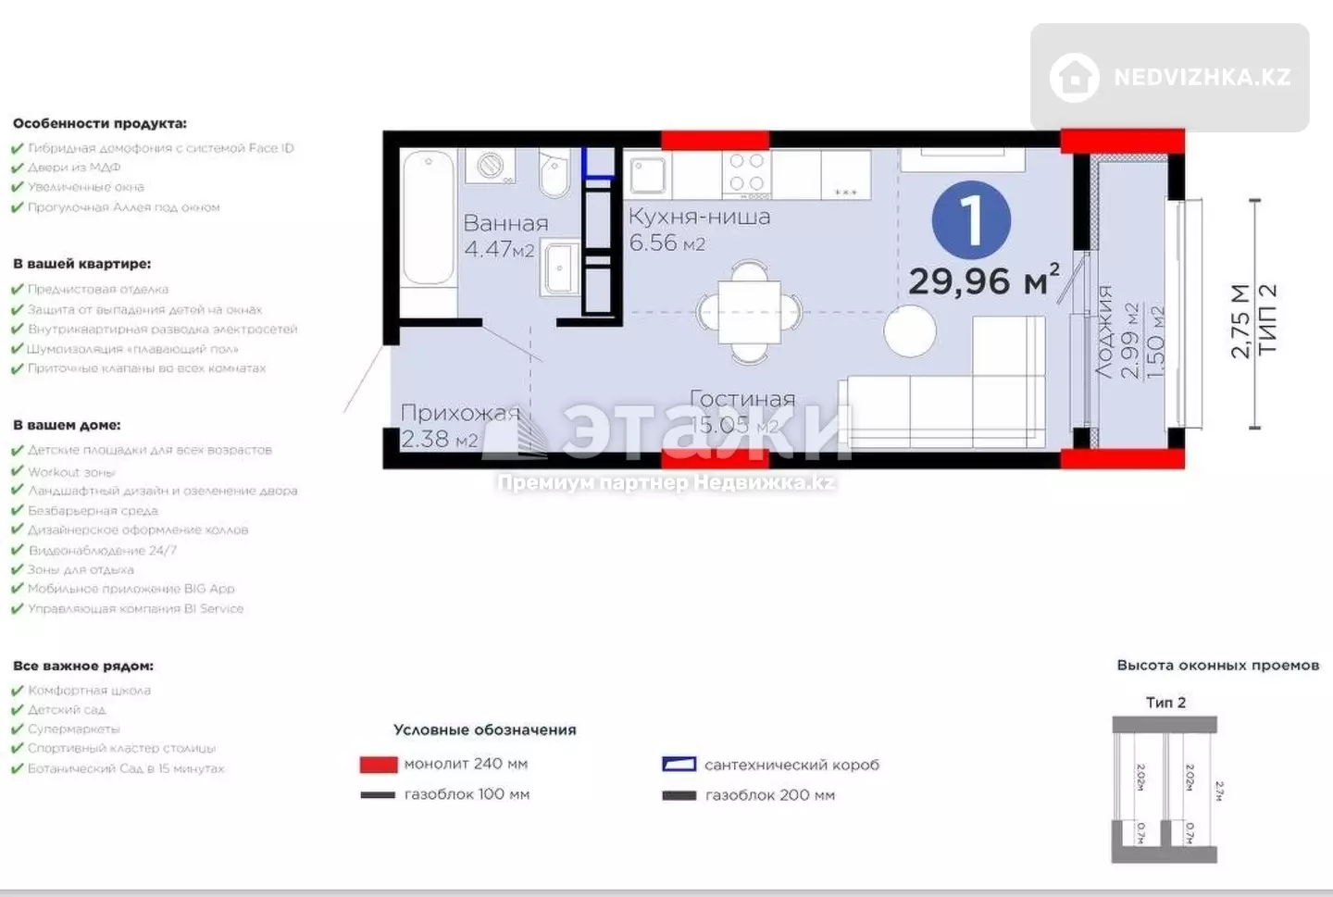The width and height of the screenshot is (1333, 897).
Task: Click the 29,96 м² total area label
Action: point(983,280)
